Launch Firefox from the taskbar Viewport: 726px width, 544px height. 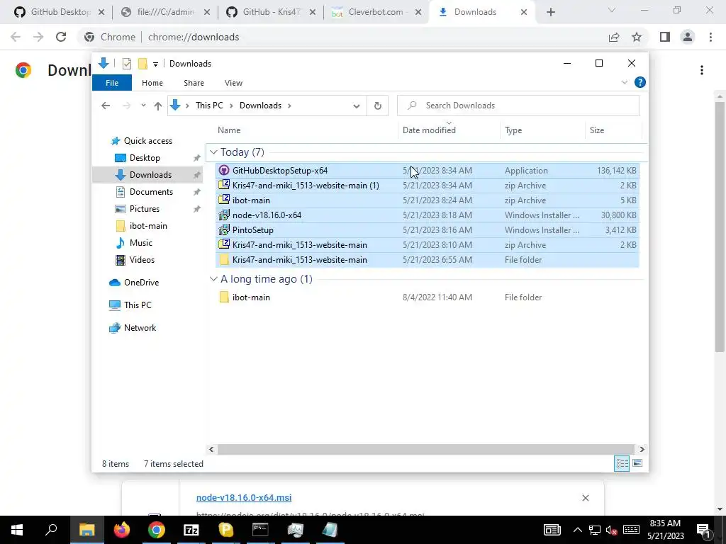click(x=122, y=530)
